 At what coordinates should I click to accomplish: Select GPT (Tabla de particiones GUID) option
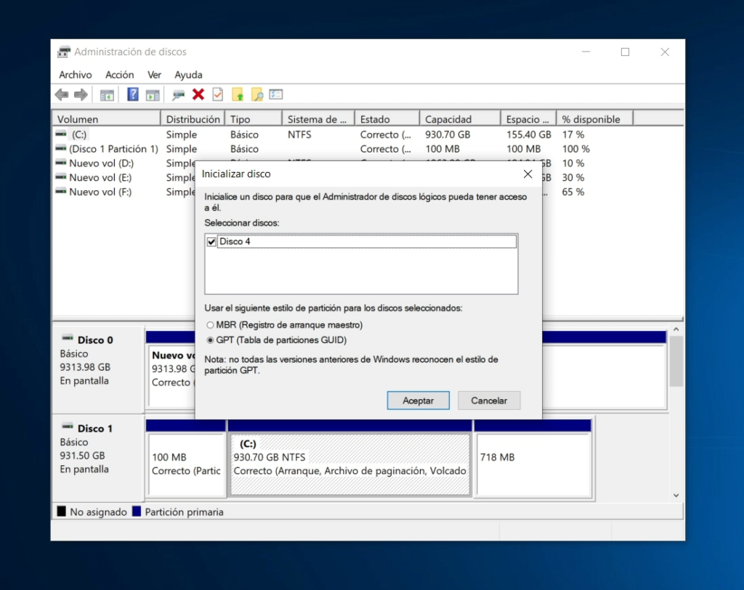[x=211, y=340]
